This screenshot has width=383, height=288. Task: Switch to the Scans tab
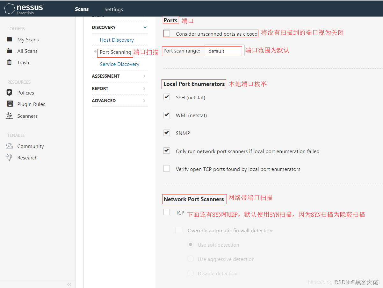(x=82, y=9)
